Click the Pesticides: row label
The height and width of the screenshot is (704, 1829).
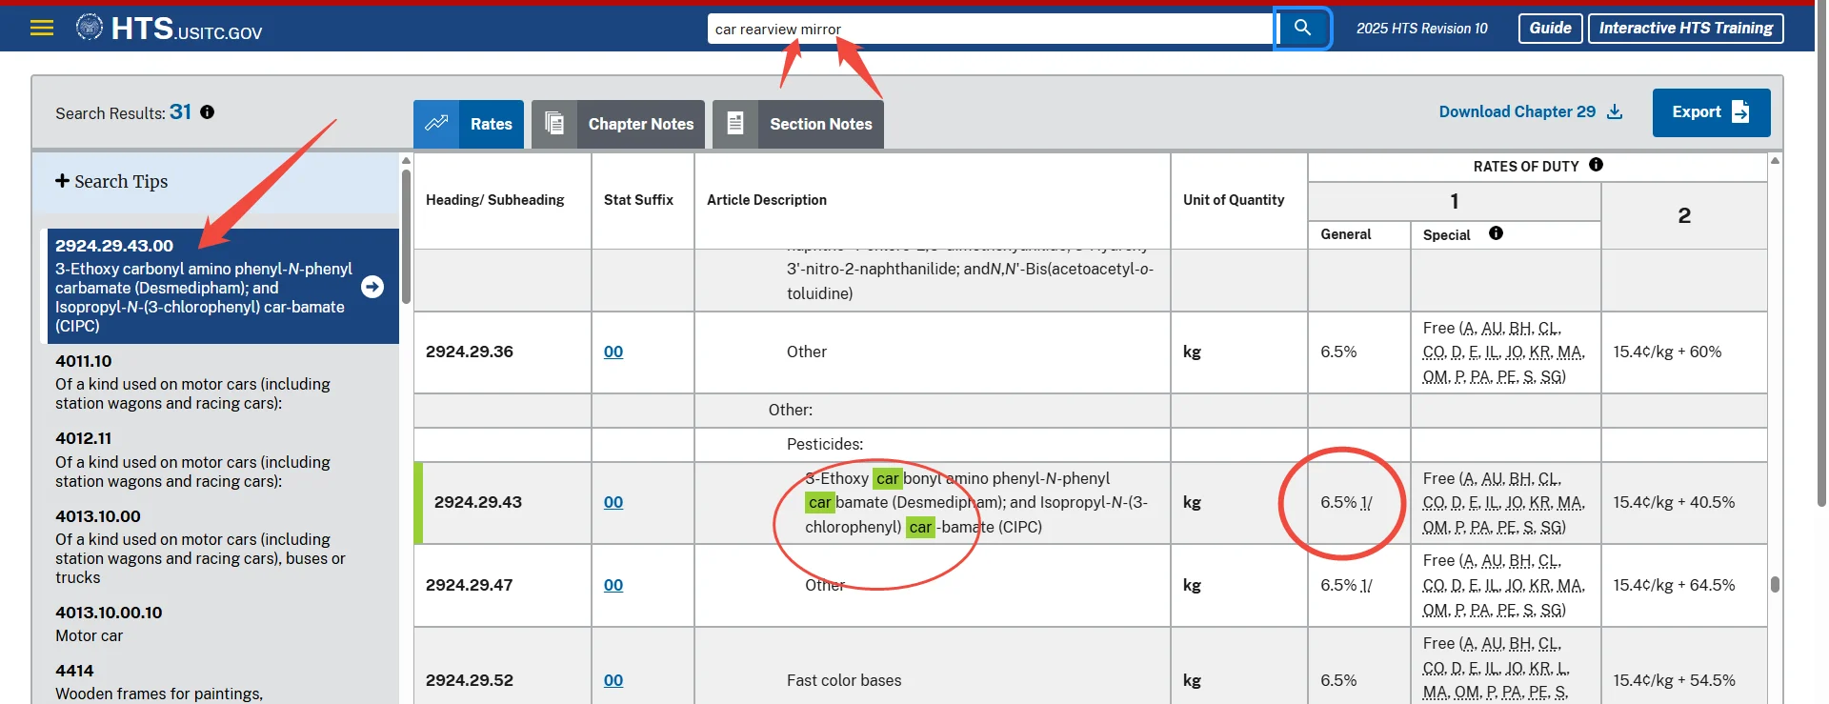coord(825,444)
